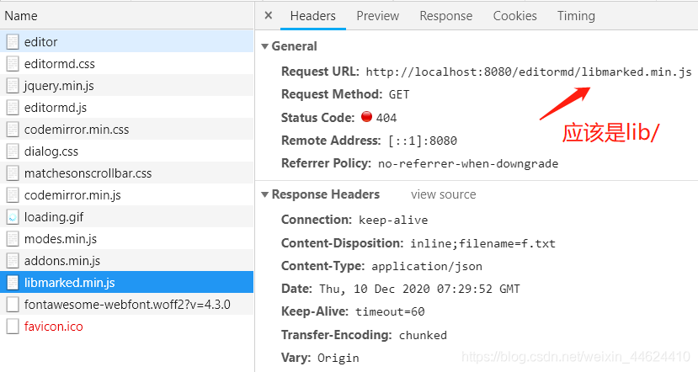The height and width of the screenshot is (372, 698).
Task: Click the favicon.ico file icon
Action: (13, 326)
